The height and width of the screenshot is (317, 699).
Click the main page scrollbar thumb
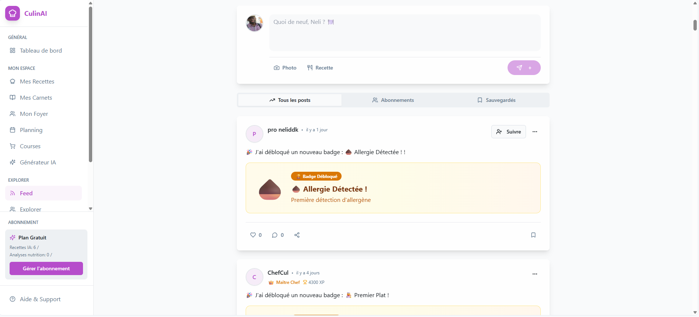695,25
